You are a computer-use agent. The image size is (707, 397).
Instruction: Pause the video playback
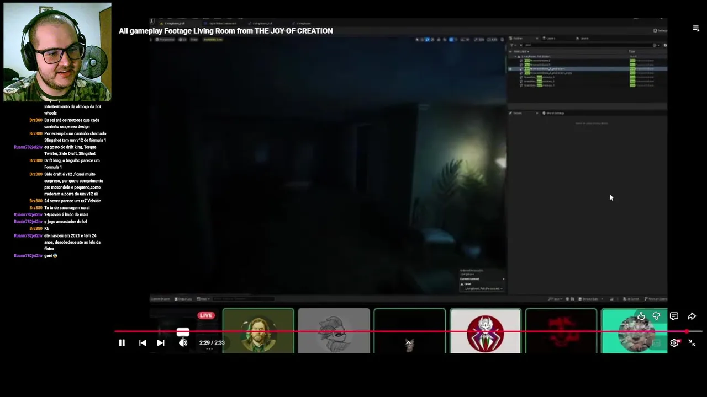[x=122, y=343]
